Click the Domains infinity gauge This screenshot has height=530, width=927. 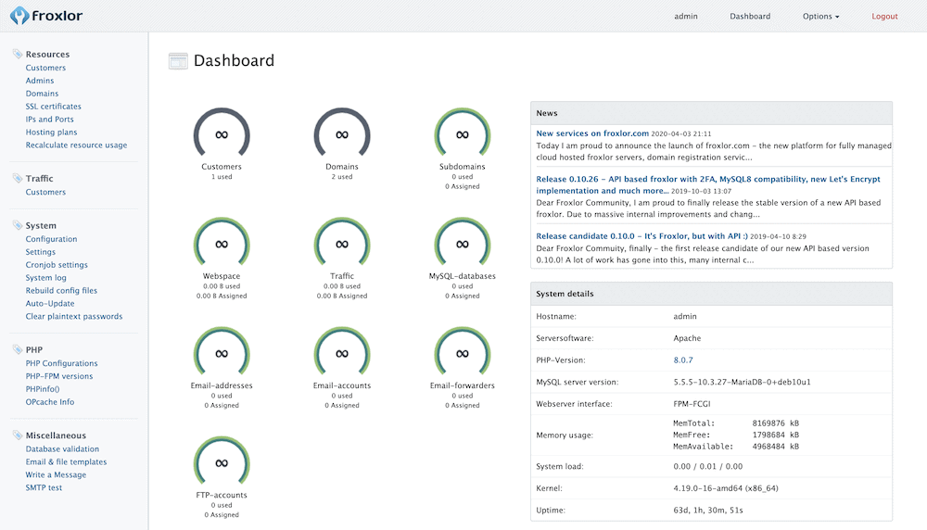coord(342,135)
